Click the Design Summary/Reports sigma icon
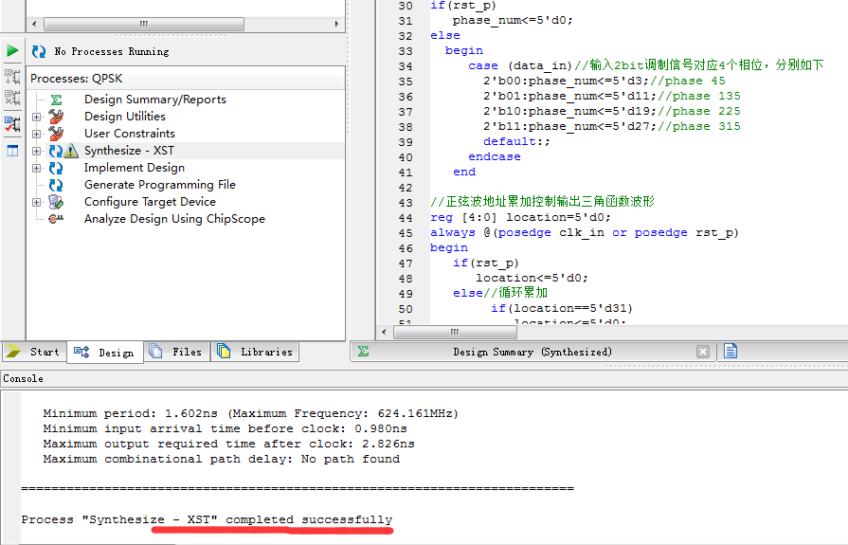 click(x=56, y=100)
